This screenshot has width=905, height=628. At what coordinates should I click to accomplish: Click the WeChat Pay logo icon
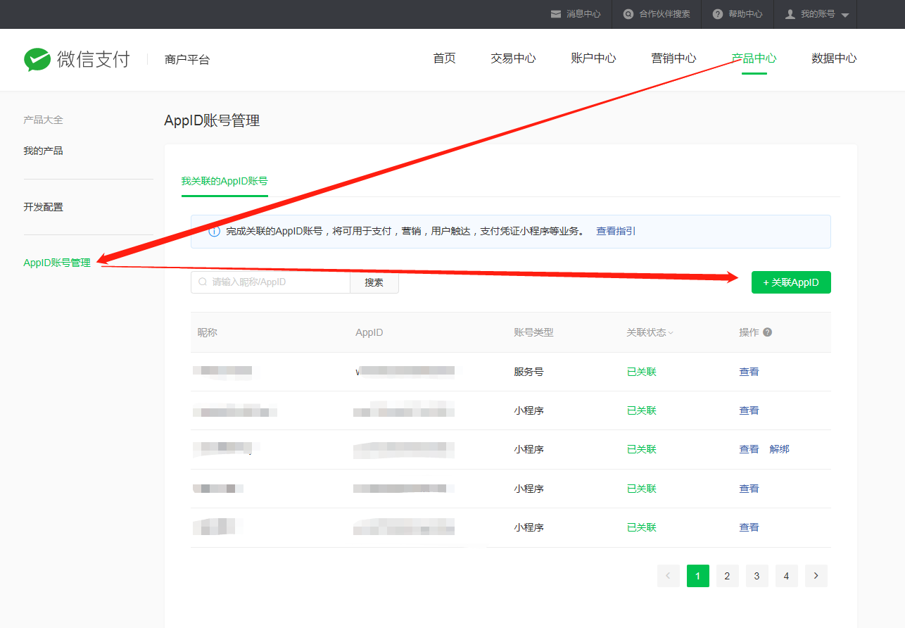pyautogui.click(x=37, y=59)
